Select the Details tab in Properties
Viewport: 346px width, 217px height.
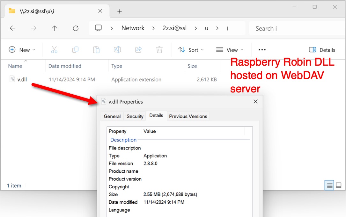[156, 116]
